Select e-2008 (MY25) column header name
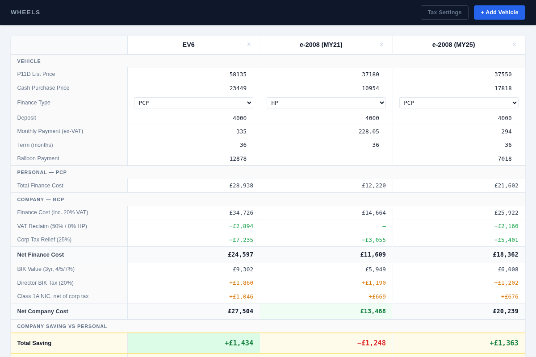 454,45
